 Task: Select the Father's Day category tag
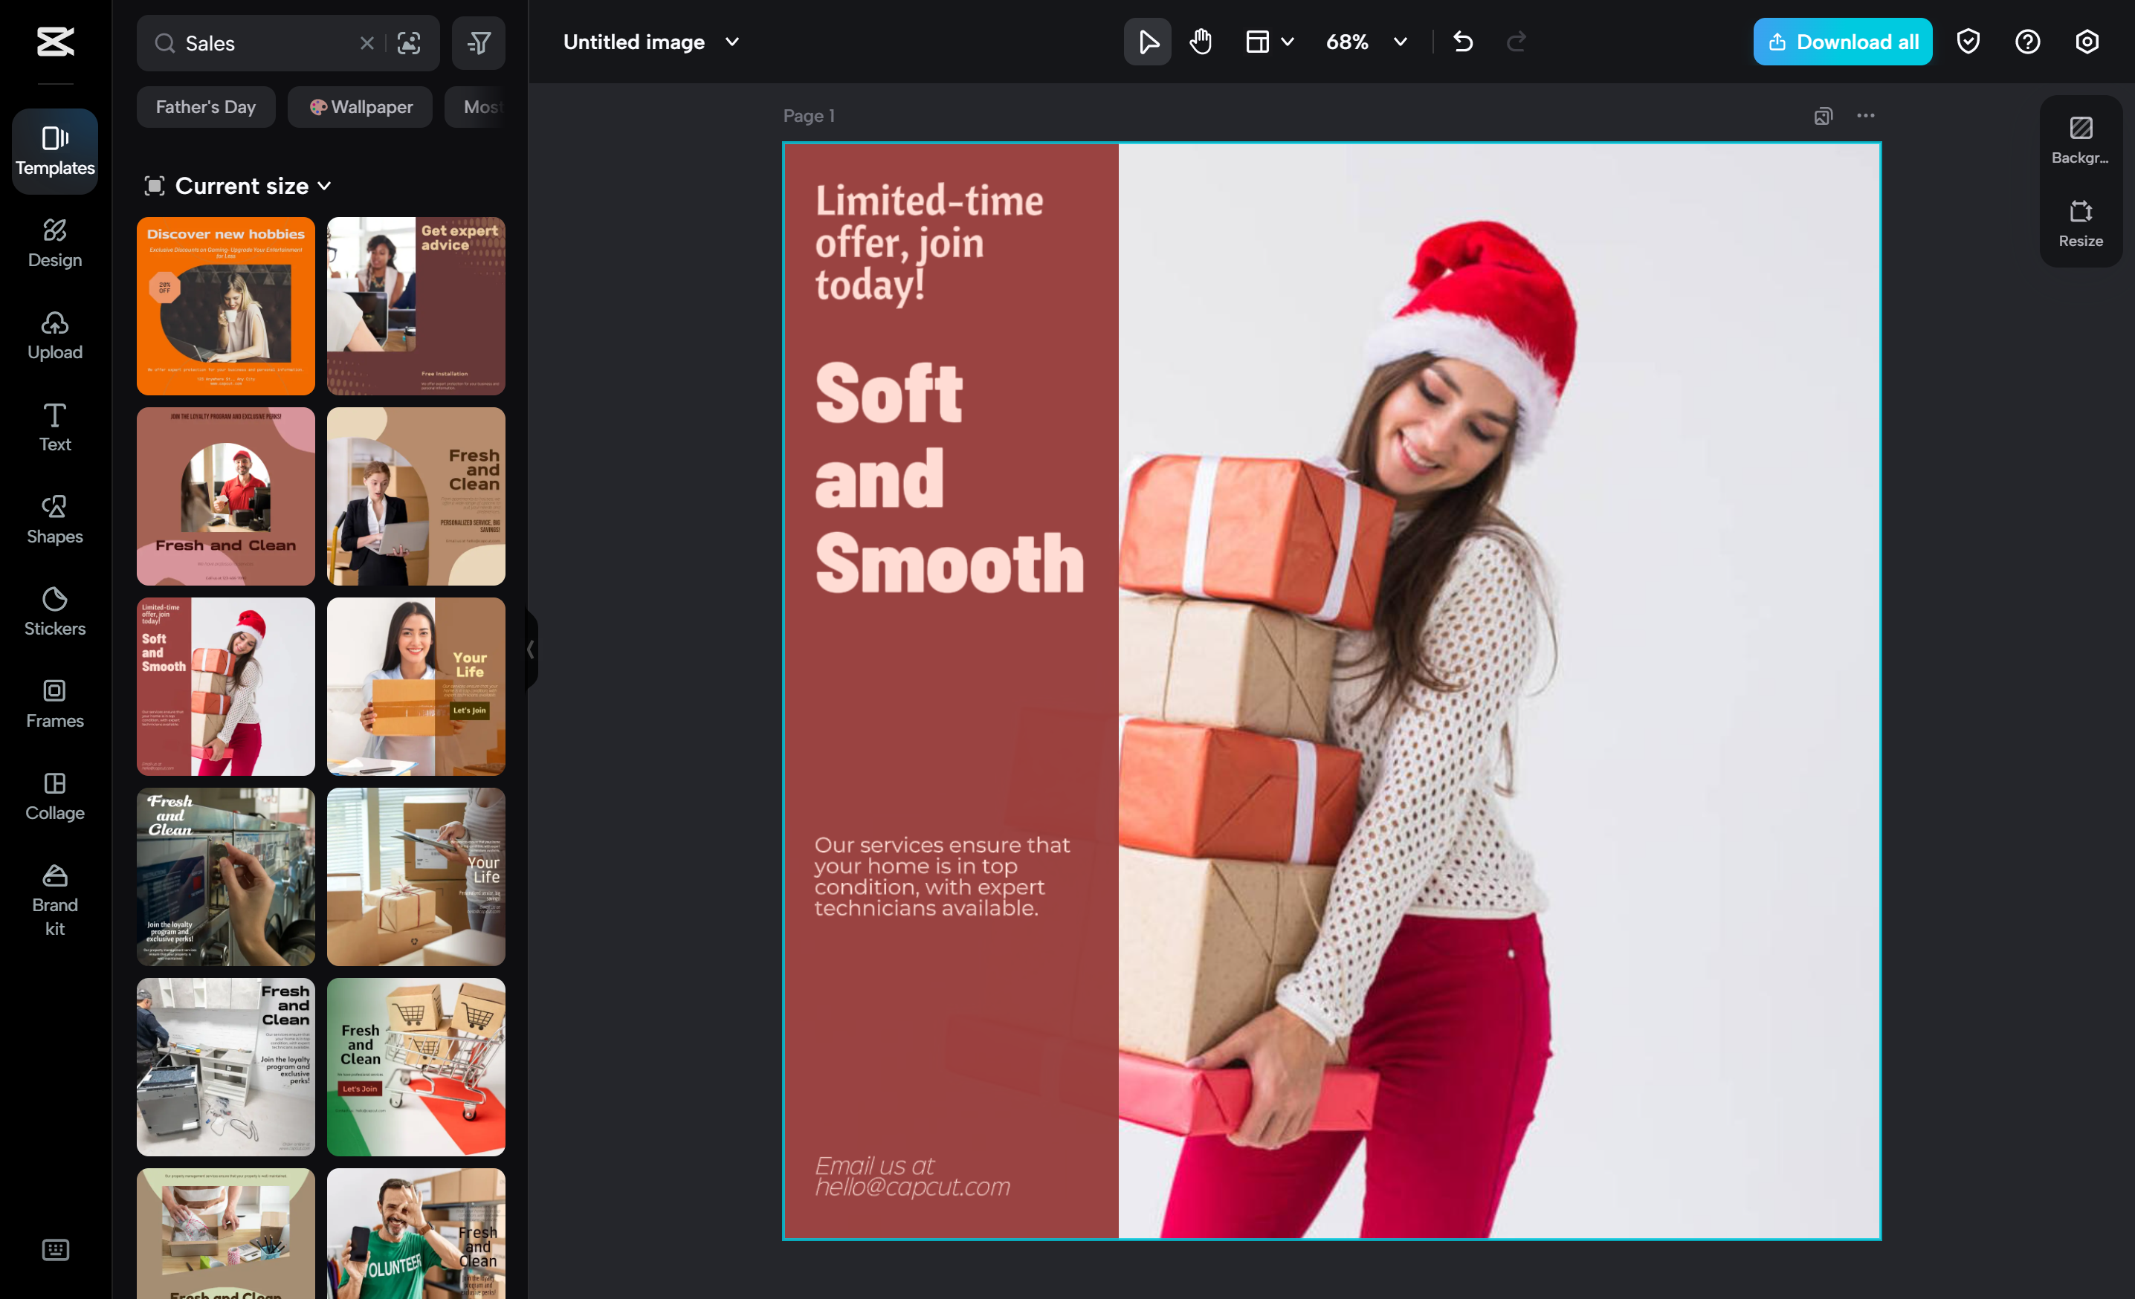pos(205,106)
